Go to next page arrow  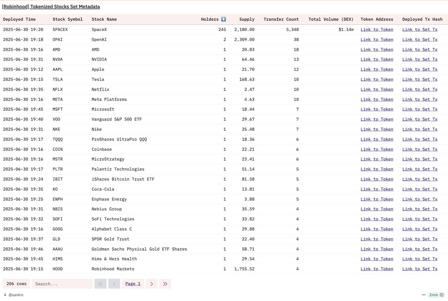(152, 283)
